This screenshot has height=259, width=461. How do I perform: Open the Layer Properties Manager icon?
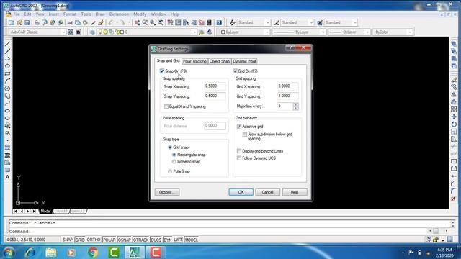tap(92, 32)
